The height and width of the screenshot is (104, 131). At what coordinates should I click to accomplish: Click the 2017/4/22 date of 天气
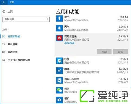click(123, 30)
